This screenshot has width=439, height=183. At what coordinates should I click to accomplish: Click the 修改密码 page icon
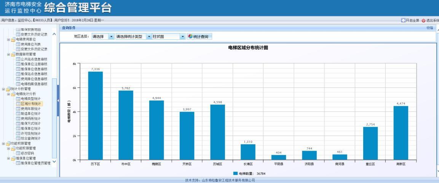[18, 153]
